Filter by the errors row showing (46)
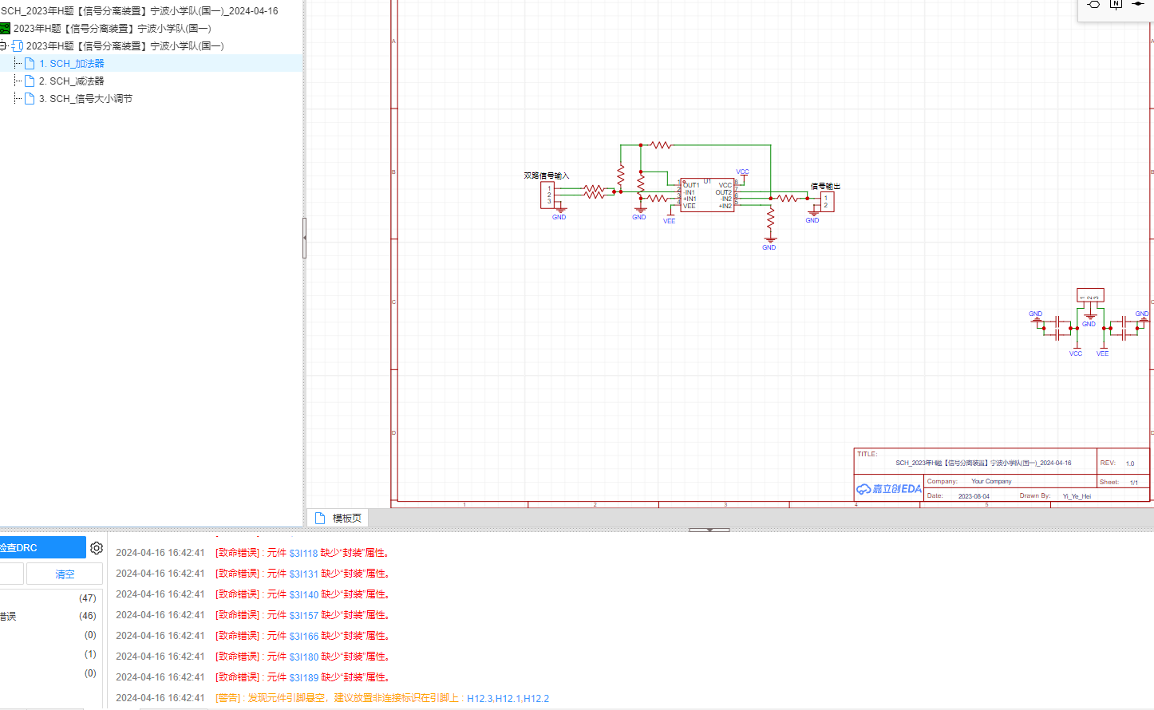 tap(48, 616)
